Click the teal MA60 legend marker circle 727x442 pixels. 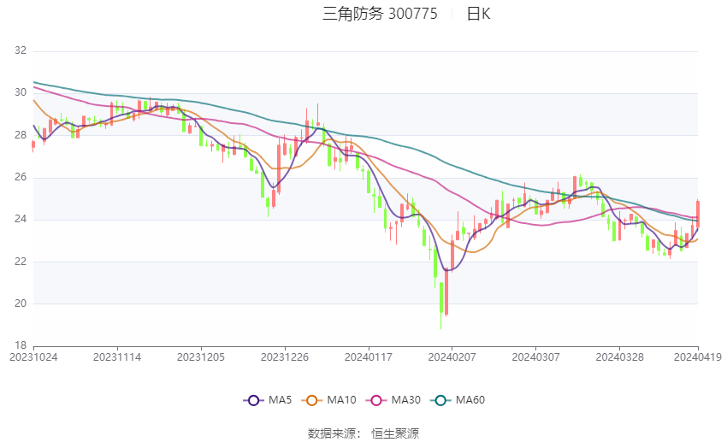click(x=440, y=400)
